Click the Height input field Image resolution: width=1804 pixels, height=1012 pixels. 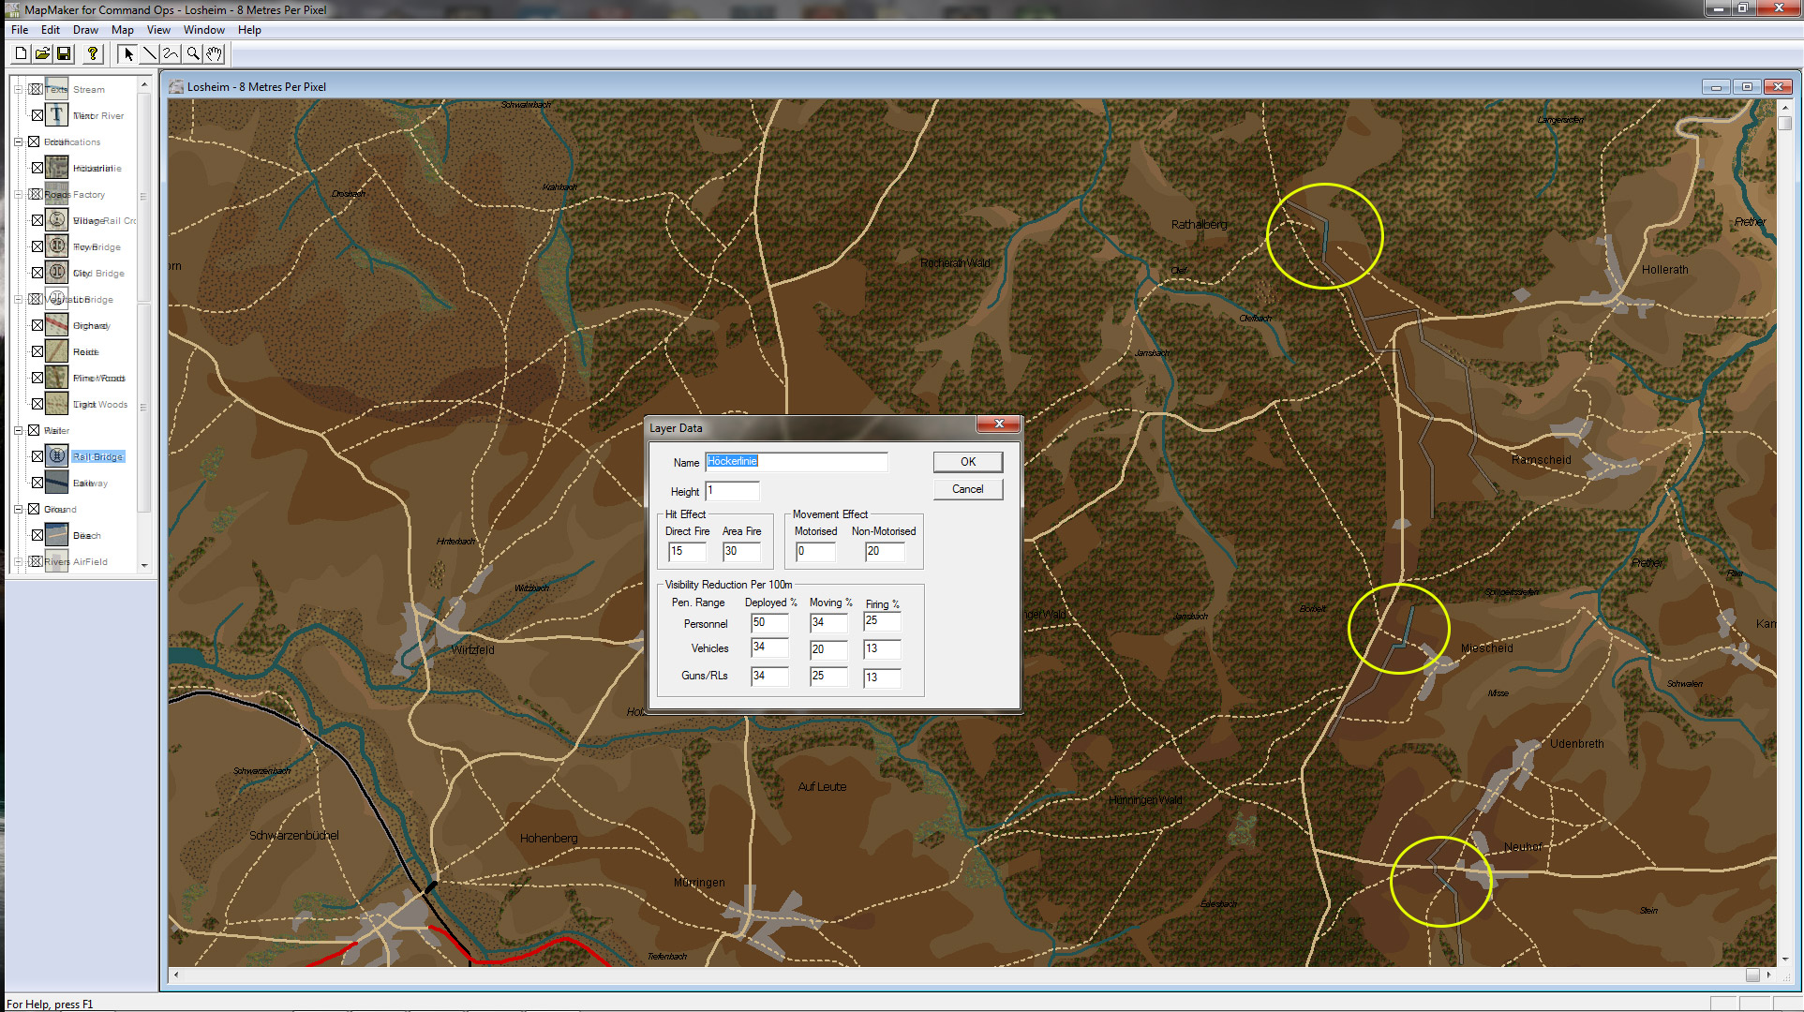[x=732, y=491]
